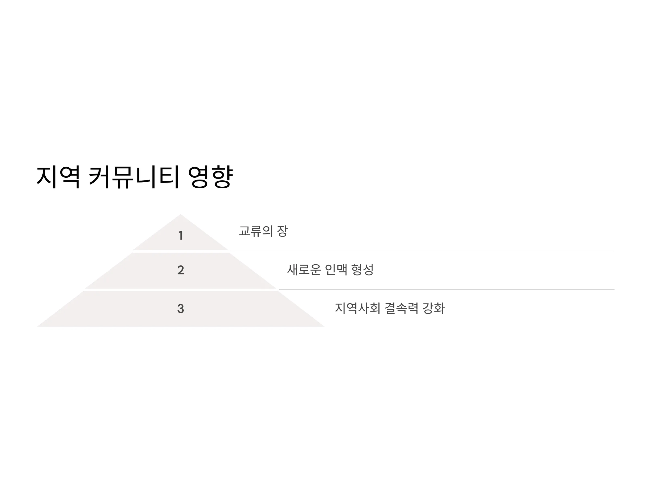
Task: Select the number 2 in the pyramid
Action: point(181,270)
